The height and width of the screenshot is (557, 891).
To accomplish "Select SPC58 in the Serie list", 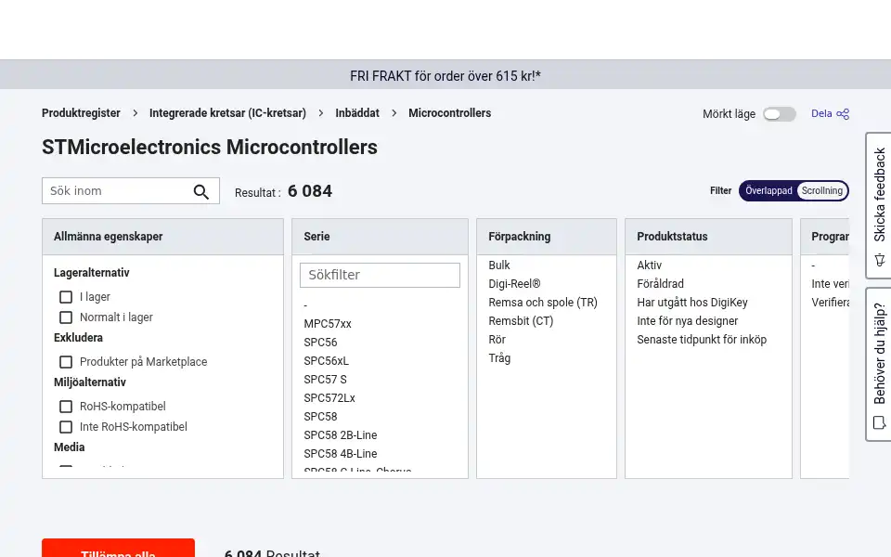I will 320,417.
